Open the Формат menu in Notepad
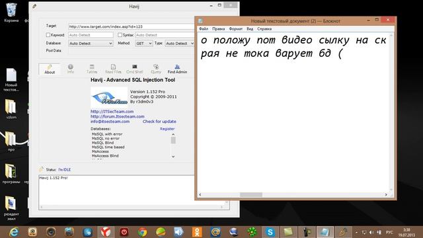Image resolution: width=423 pixels, height=238 pixels. pyautogui.click(x=236, y=29)
